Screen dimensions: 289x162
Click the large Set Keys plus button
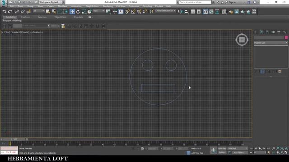213,150
